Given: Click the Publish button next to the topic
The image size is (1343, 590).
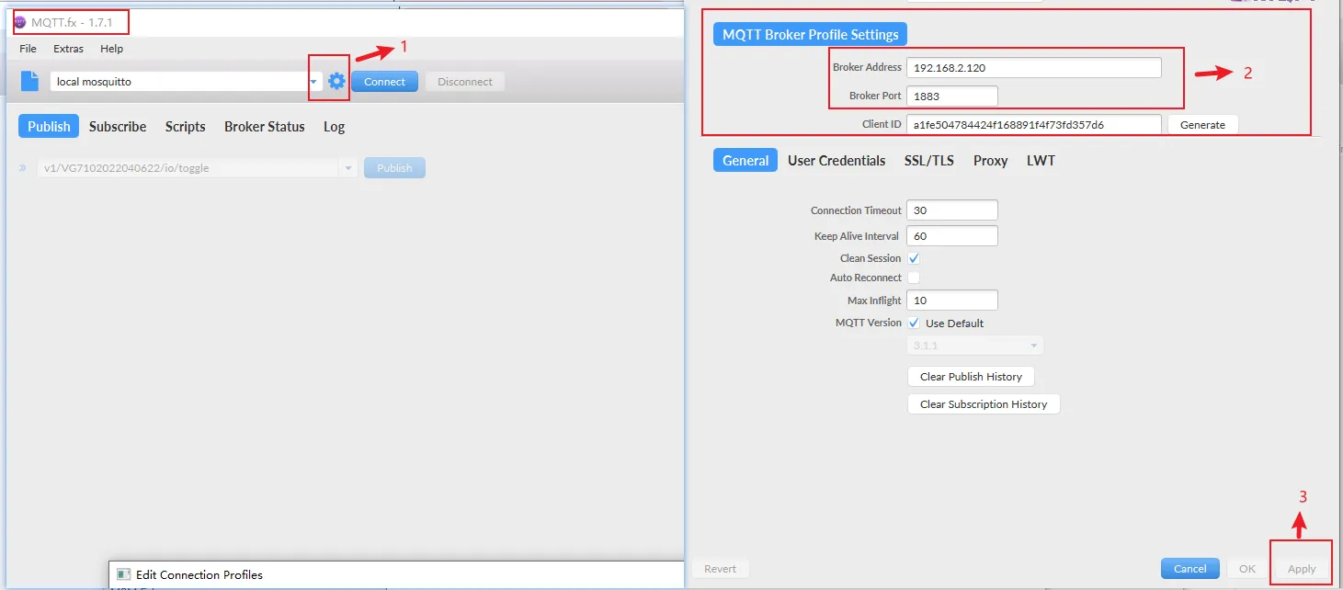Looking at the screenshot, I should [394, 168].
